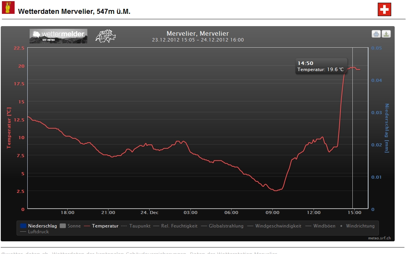Screen dimensions: 407x254
Task: Click the print chart icon
Action: coord(376,34)
